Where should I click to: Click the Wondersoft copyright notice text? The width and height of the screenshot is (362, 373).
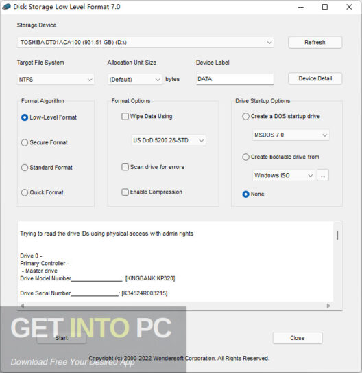point(178,359)
